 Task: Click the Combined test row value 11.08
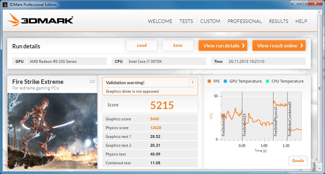pos(155,163)
